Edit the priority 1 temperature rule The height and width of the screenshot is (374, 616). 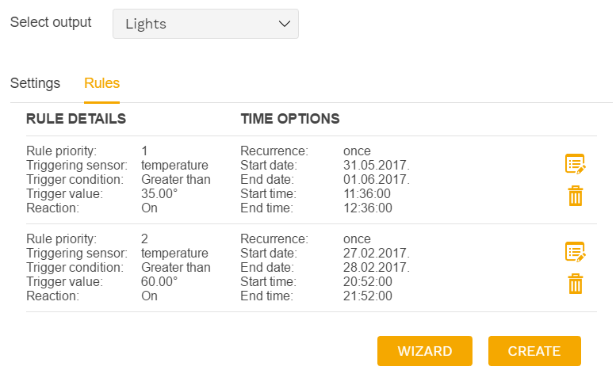(575, 164)
